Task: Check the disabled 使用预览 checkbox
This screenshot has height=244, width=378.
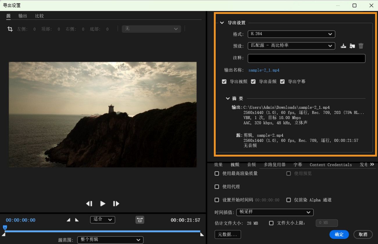Action: pyautogui.click(x=289, y=173)
